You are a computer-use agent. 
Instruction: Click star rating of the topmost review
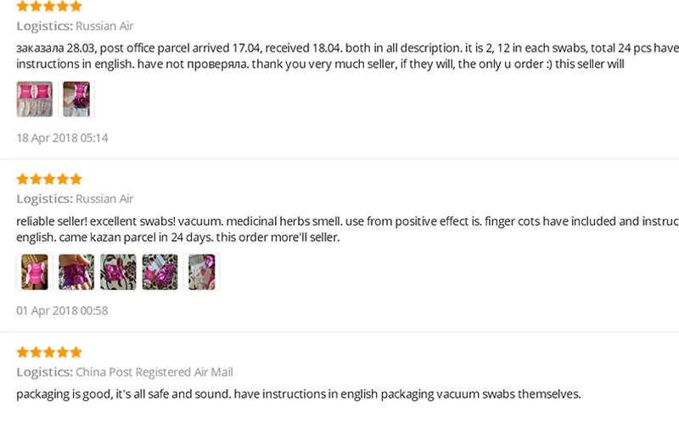49,6
